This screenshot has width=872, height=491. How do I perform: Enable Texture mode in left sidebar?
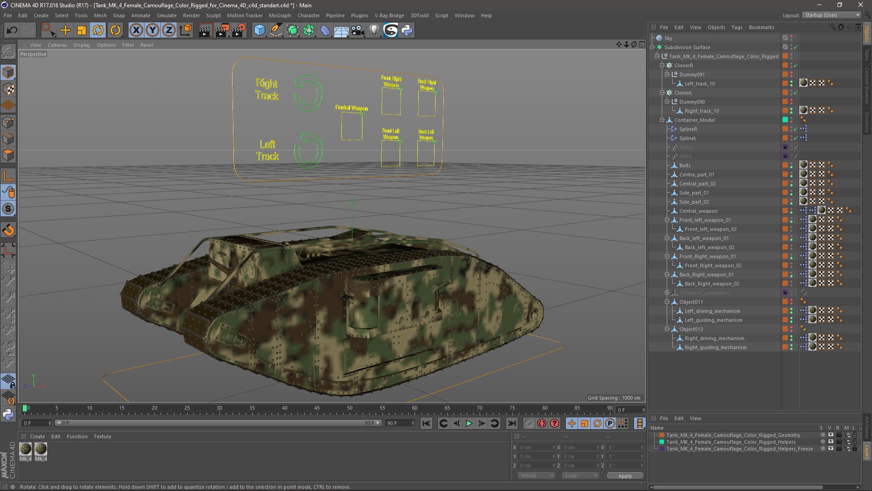pos(8,89)
